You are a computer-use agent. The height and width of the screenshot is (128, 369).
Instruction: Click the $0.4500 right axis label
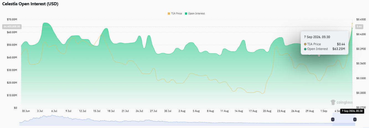[361, 19]
